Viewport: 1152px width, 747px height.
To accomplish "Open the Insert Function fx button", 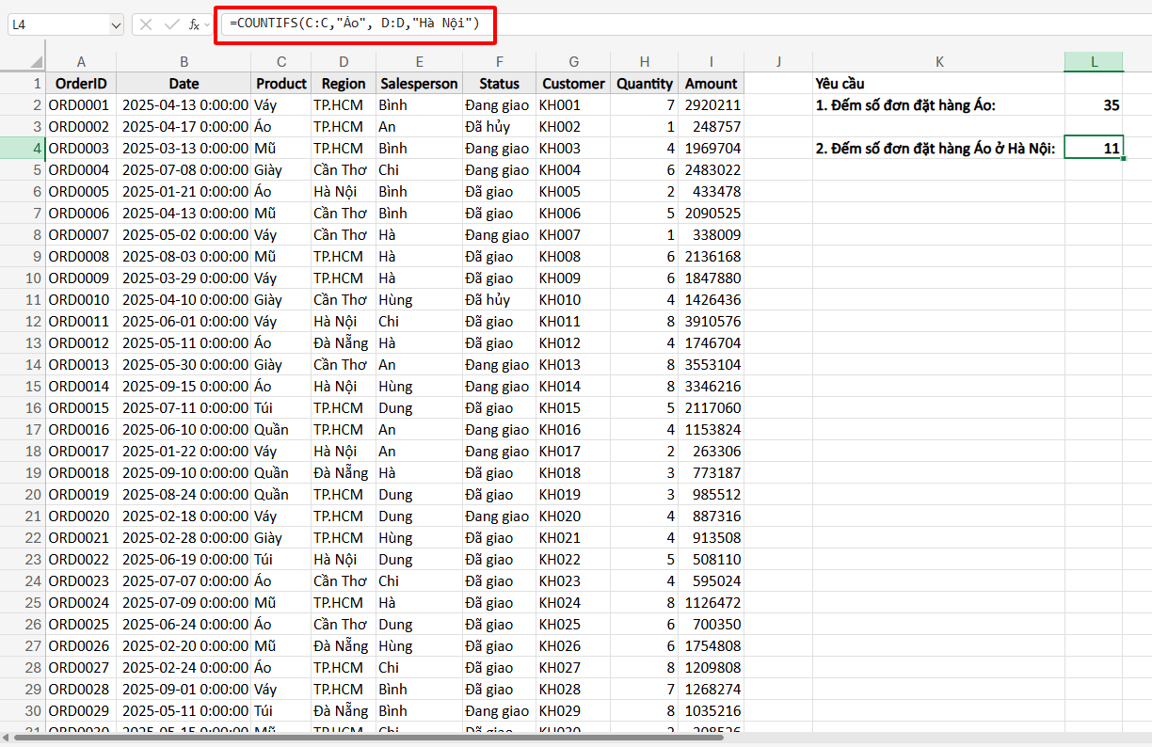I will [194, 24].
